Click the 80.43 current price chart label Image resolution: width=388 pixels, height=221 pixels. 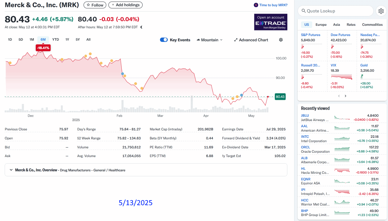coord(280,97)
